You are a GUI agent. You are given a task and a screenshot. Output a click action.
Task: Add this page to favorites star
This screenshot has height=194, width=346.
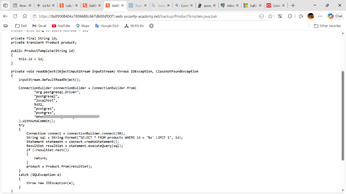(270, 16)
